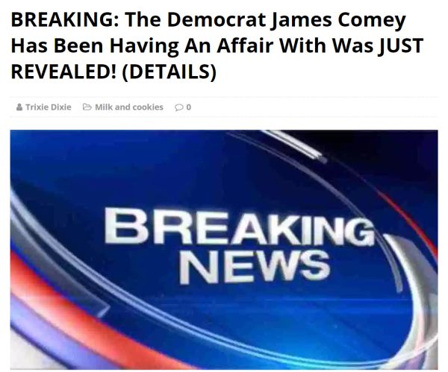
Task: Click the word "Affair" in the headline
Action: tap(246, 45)
